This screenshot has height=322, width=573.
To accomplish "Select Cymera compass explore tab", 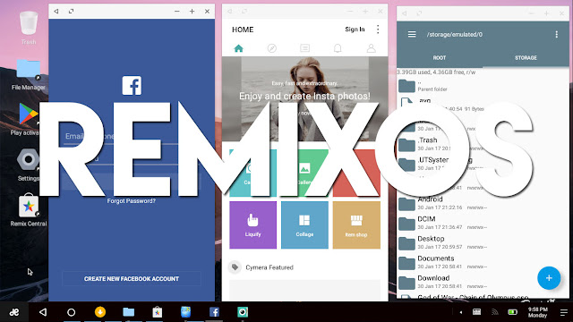I will 271,48.
